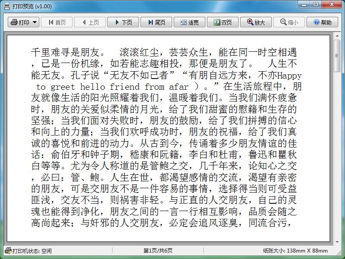This screenshot has height=259, width=345.
Task: Jump to last page with 尾页
Action: pos(156,22)
